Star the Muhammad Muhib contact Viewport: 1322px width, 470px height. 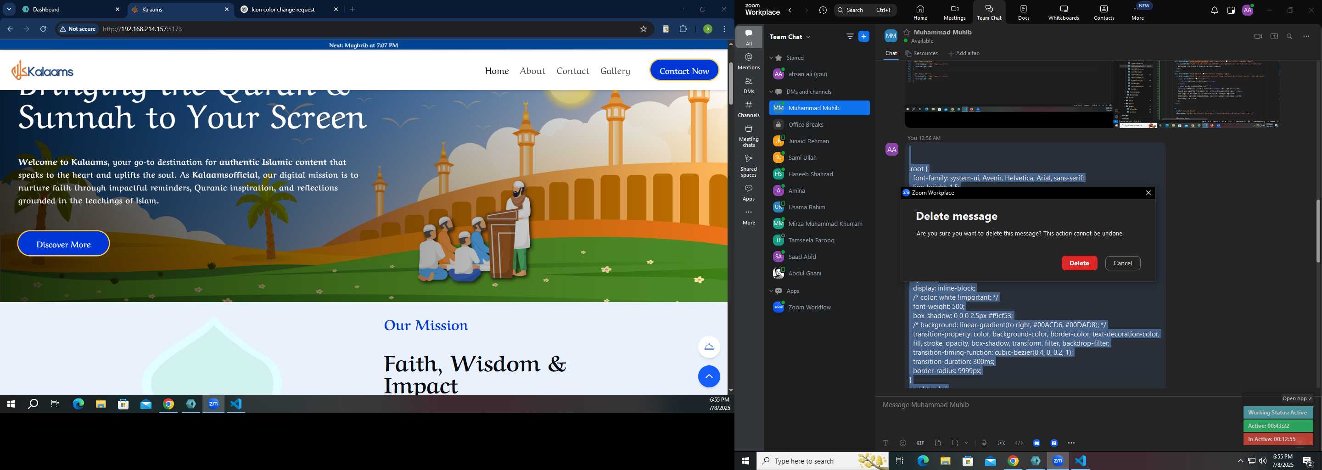[907, 32]
